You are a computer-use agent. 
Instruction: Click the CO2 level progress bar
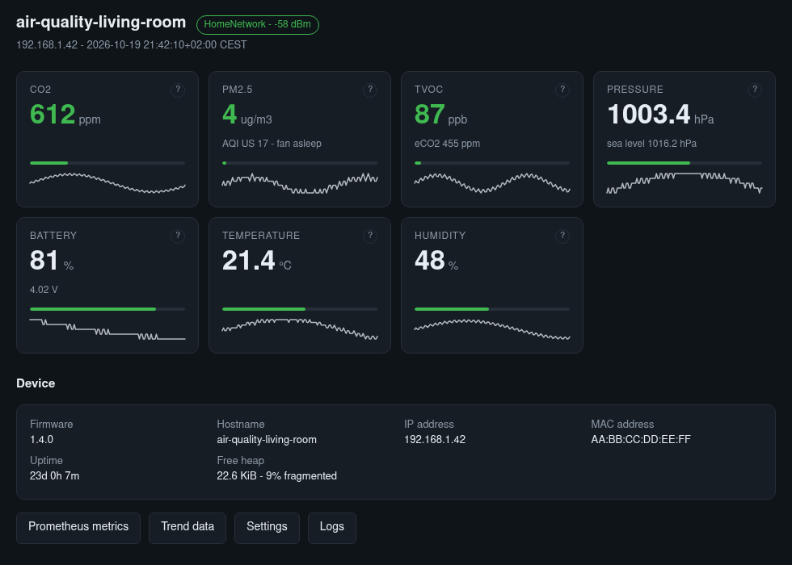point(107,163)
